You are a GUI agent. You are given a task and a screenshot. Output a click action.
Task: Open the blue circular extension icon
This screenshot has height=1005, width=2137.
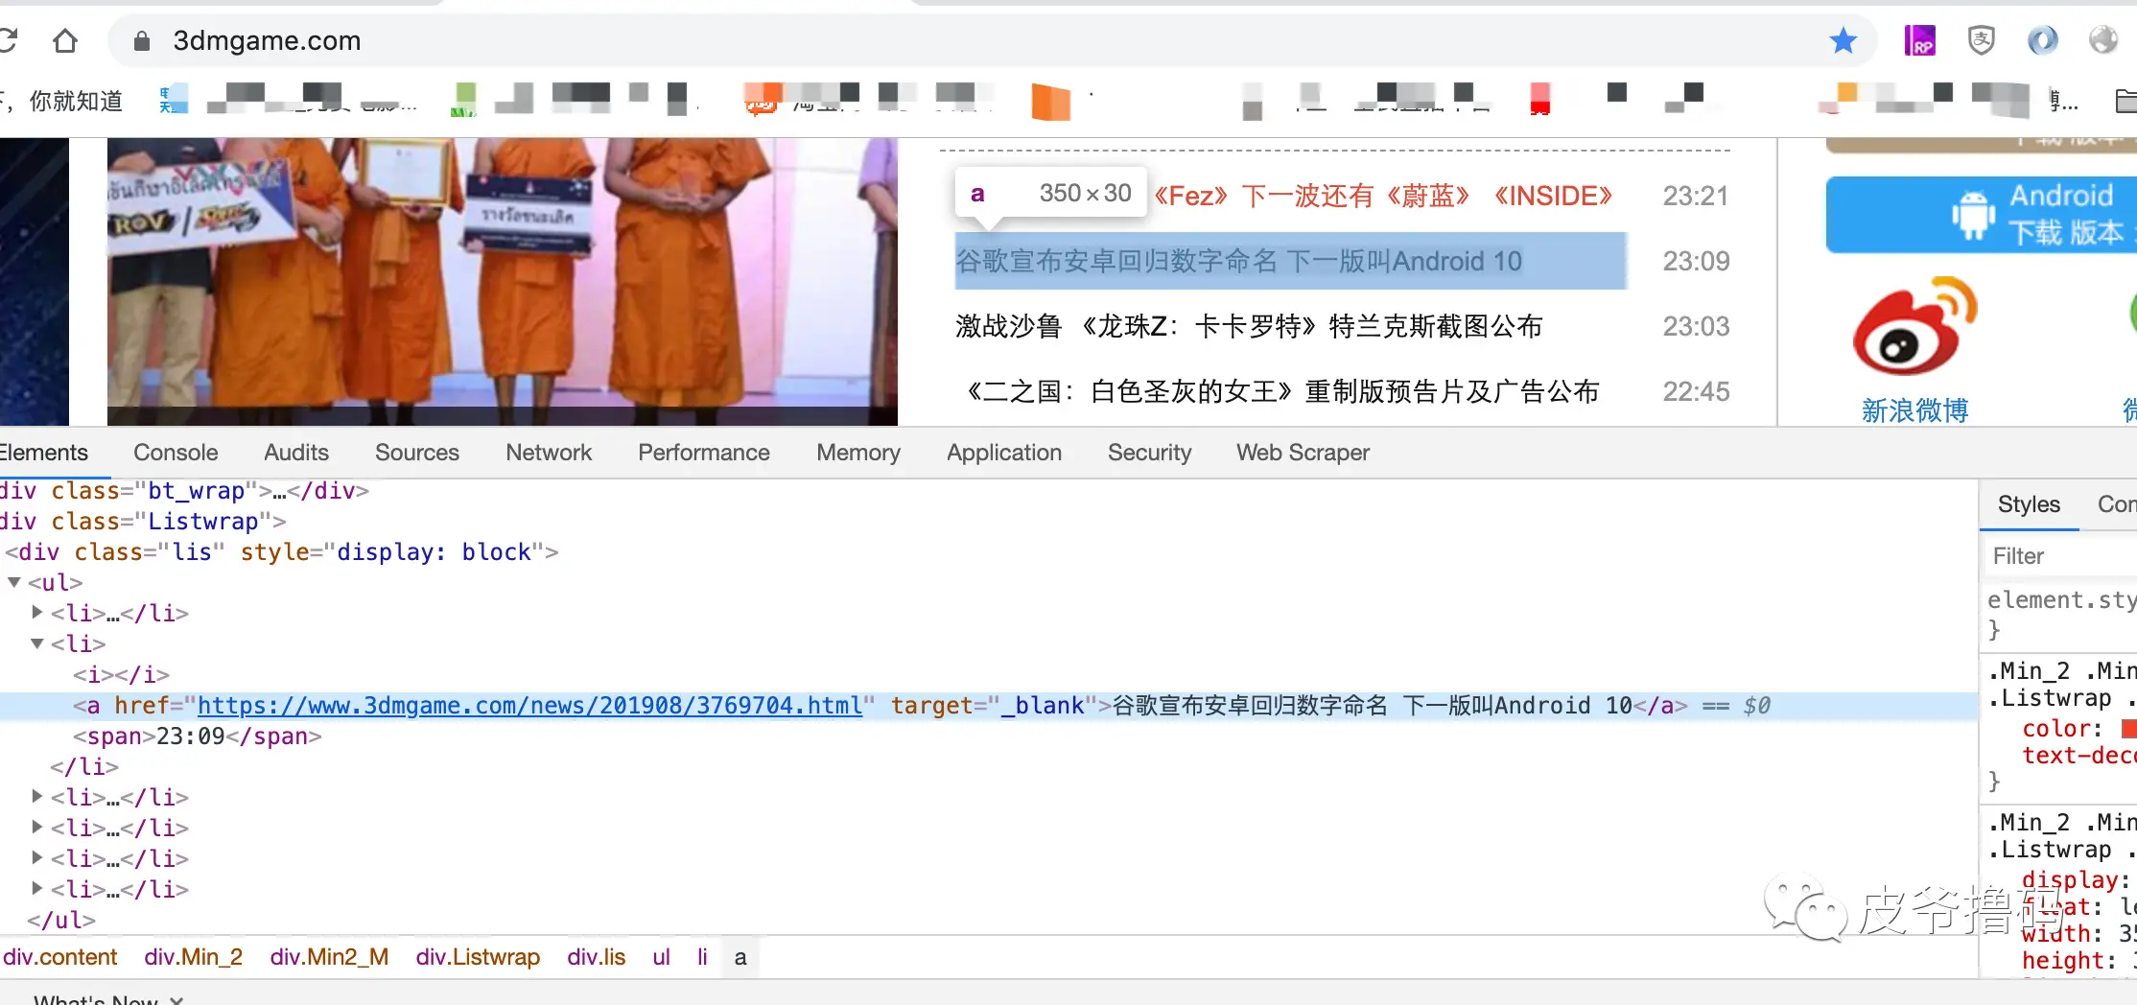pyautogui.click(x=2042, y=40)
